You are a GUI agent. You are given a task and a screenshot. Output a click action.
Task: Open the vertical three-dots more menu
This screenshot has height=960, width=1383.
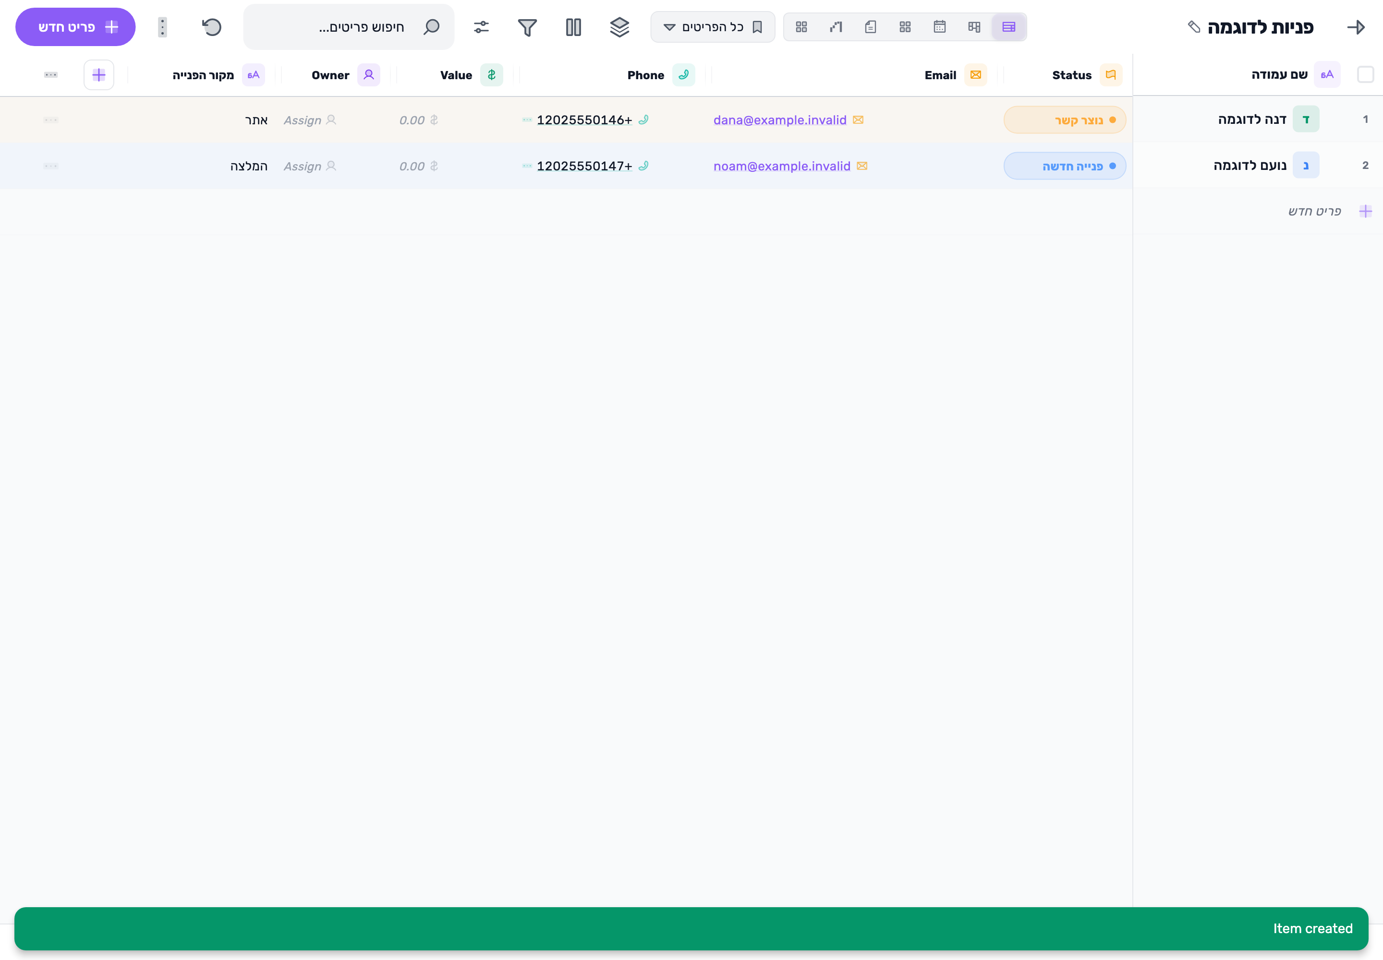tap(162, 27)
